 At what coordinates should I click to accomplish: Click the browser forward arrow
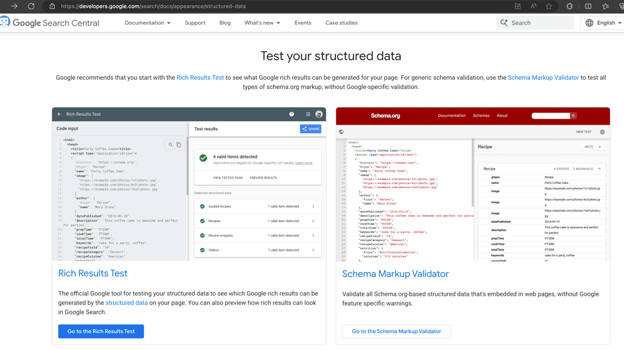pyautogui.click(x=14, y=6)
